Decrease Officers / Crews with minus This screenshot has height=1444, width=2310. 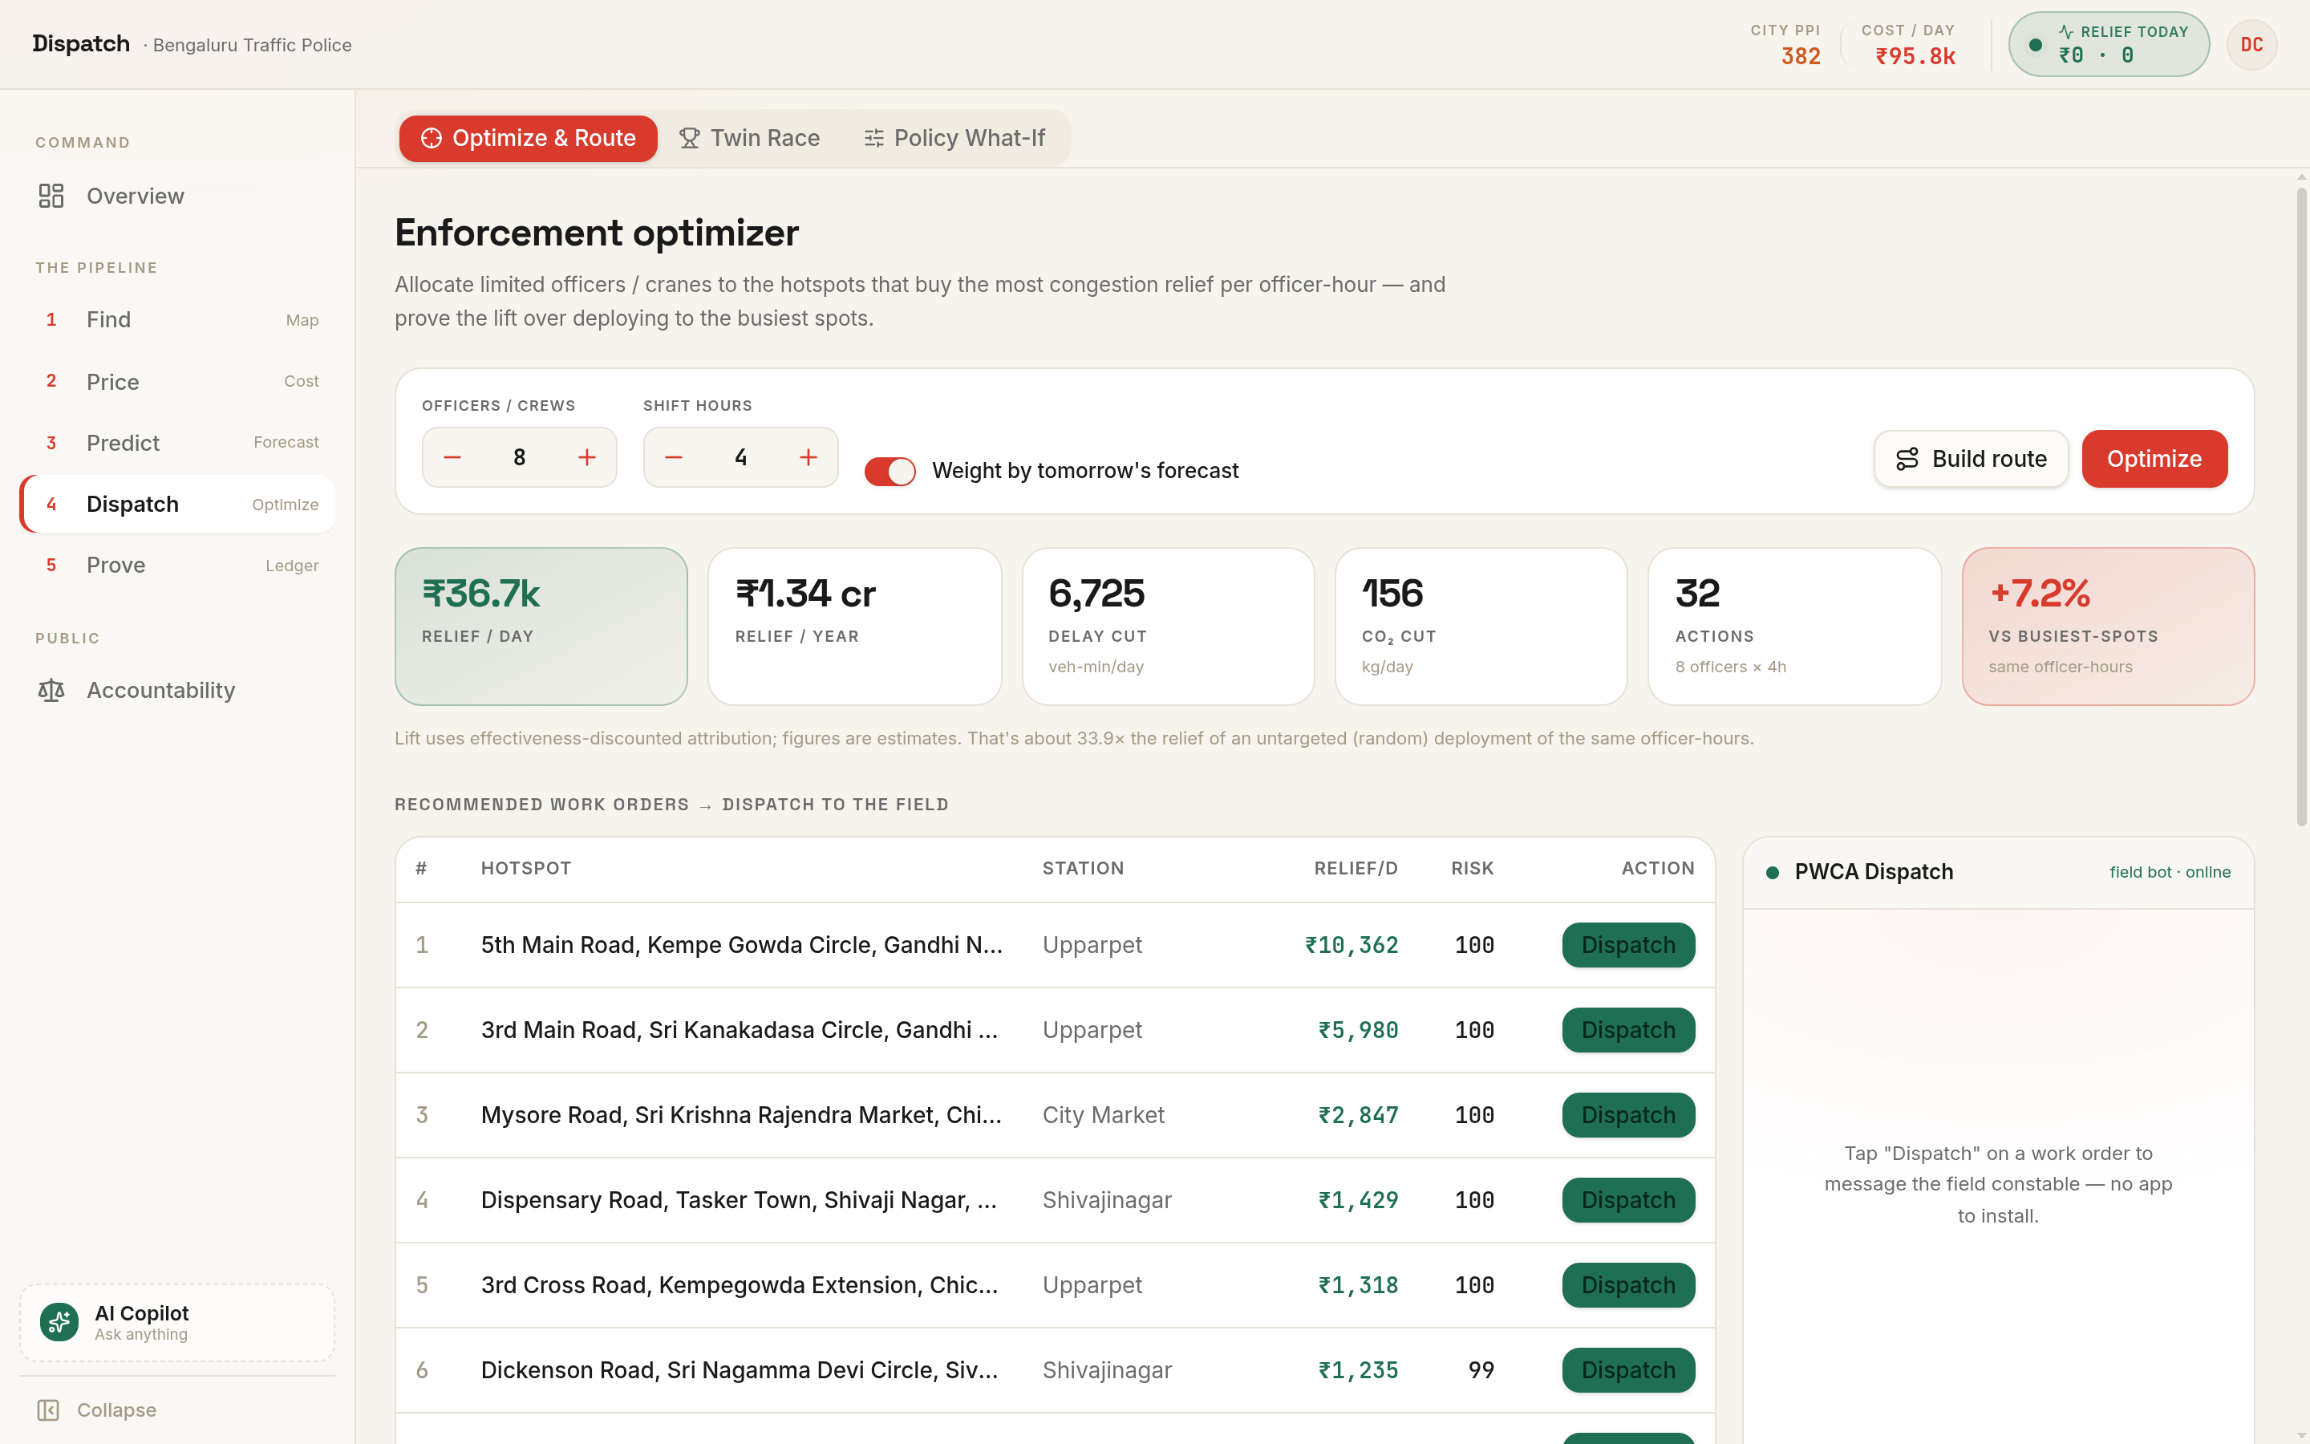[x=452, y=457]
